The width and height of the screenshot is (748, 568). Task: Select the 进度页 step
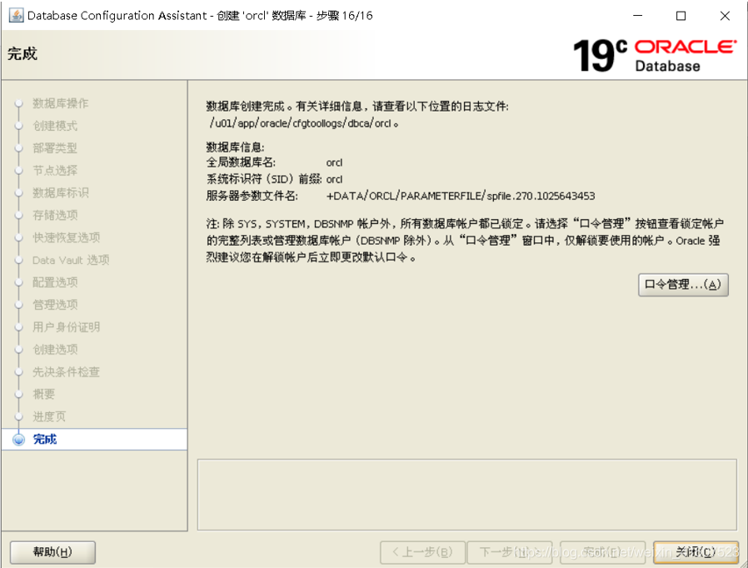click(49, 416)
